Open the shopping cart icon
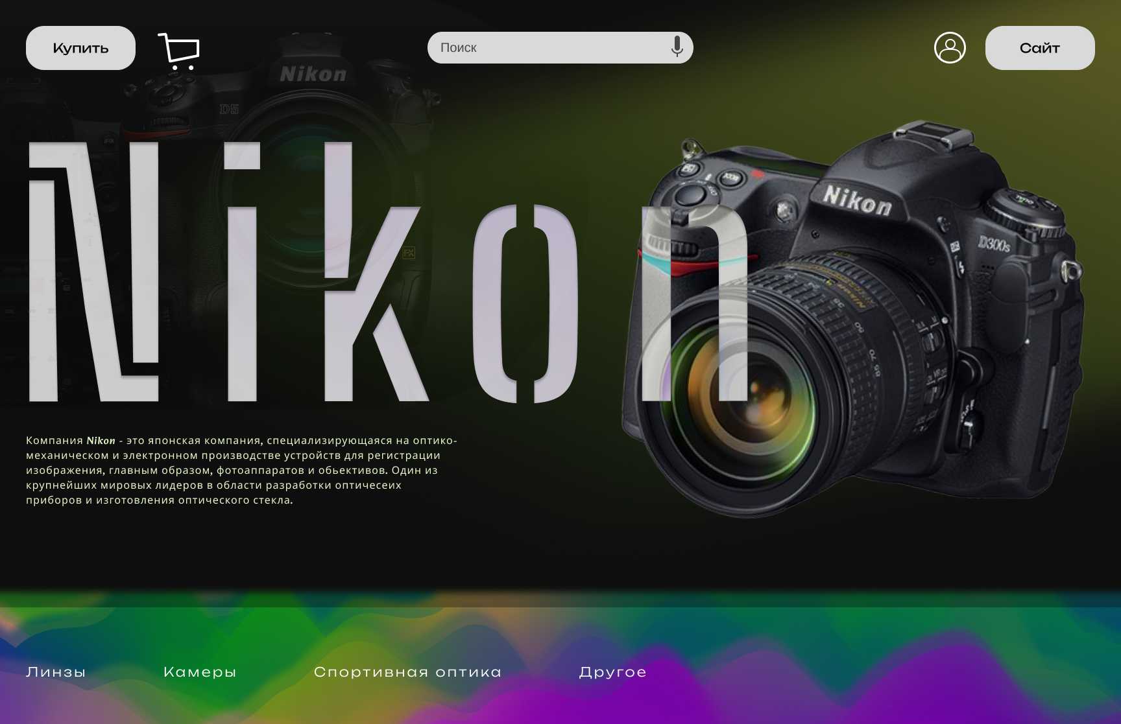1121x724 pixels. [x=179, y=51]
